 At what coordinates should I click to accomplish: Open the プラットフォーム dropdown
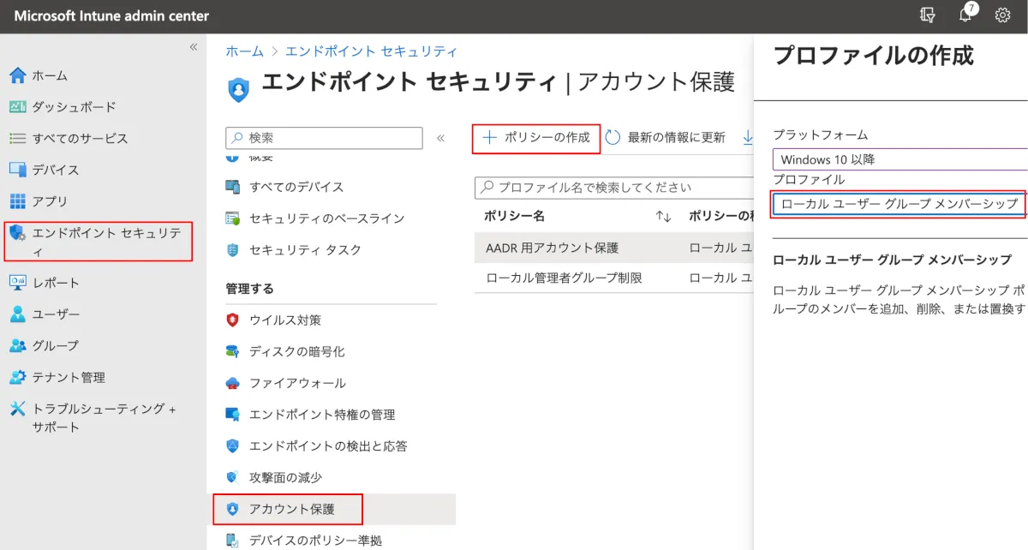(899, 159)
